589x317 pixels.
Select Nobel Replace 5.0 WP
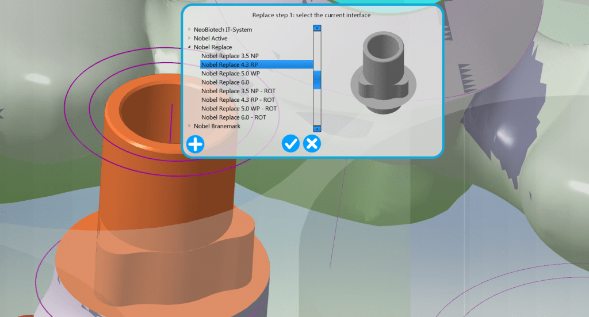(x=230, y=73)
